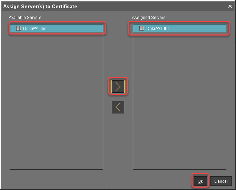Select DokuW10hs name in Assigned Servers
The height and width of the screenshot is (190, 236).
(158, 29)
